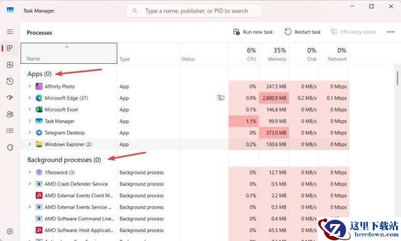401x241 pixels.
Task: Open the Users sidebar icon
Action: [10, 114]
